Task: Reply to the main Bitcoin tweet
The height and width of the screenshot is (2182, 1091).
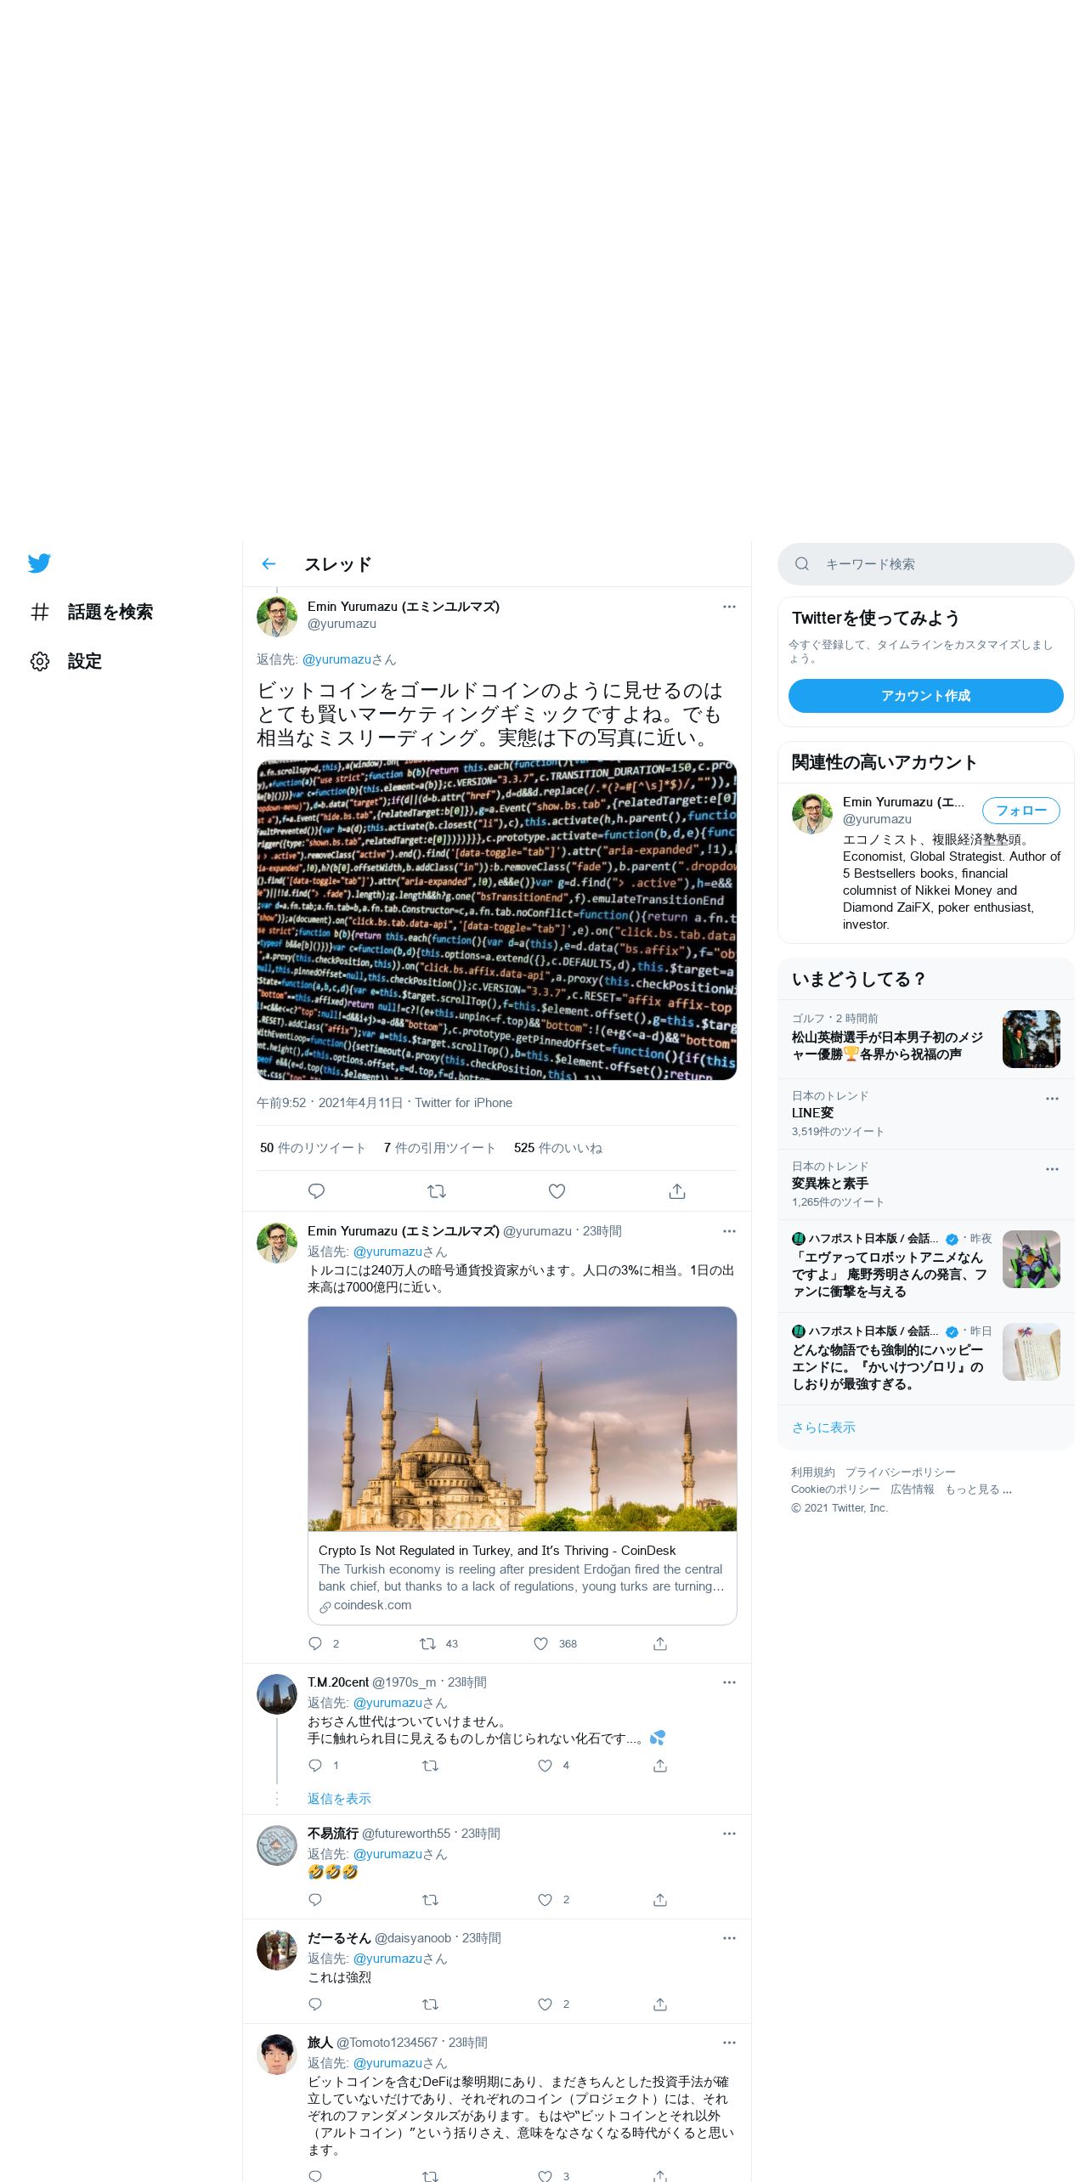Action: 316,1191
